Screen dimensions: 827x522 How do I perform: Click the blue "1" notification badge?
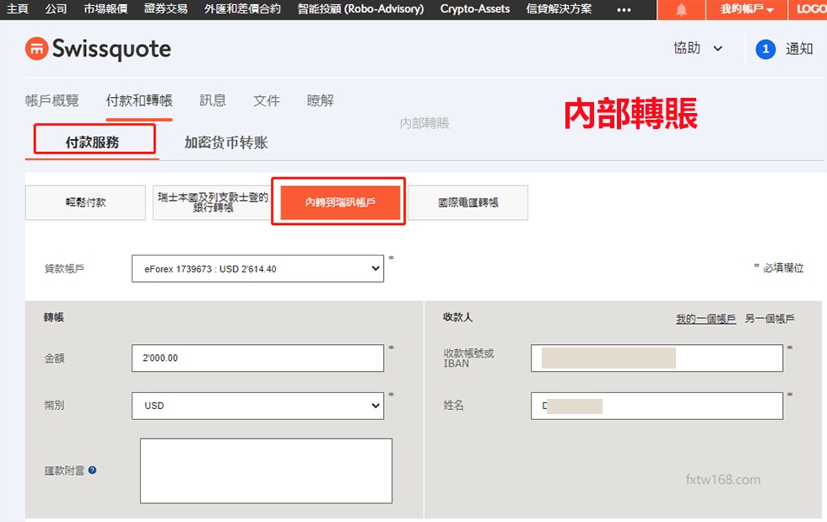pyautogui.click(x=765, y=49)
